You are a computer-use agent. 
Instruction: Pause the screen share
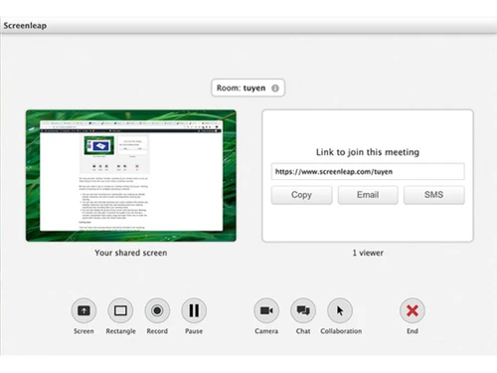(194, 310)
